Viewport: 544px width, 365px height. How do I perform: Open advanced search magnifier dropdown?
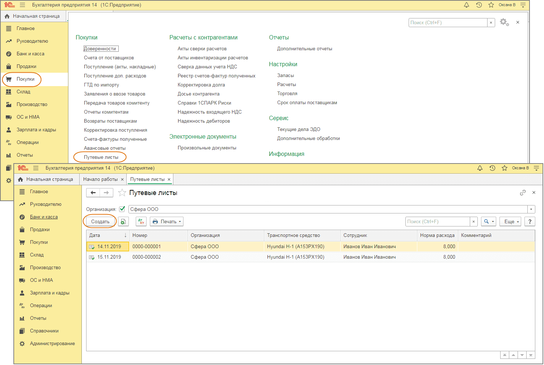(x=489, y=222)
